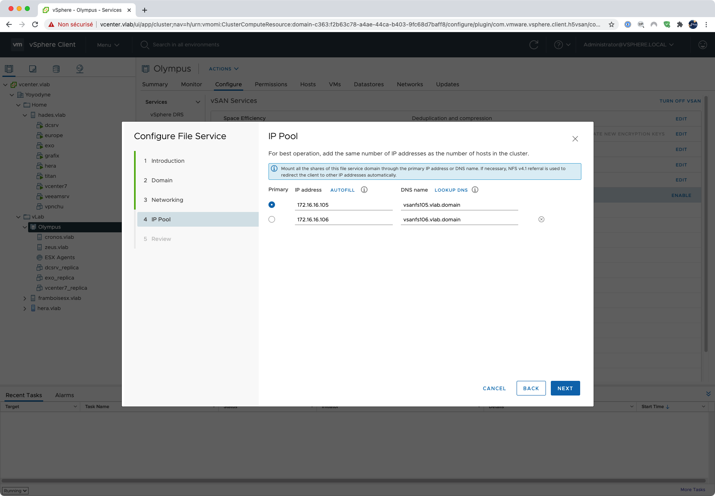The image size is (715, 496).
Task: Click the info icon next to AUTOFILL
Action: click(x=364, y=190)
